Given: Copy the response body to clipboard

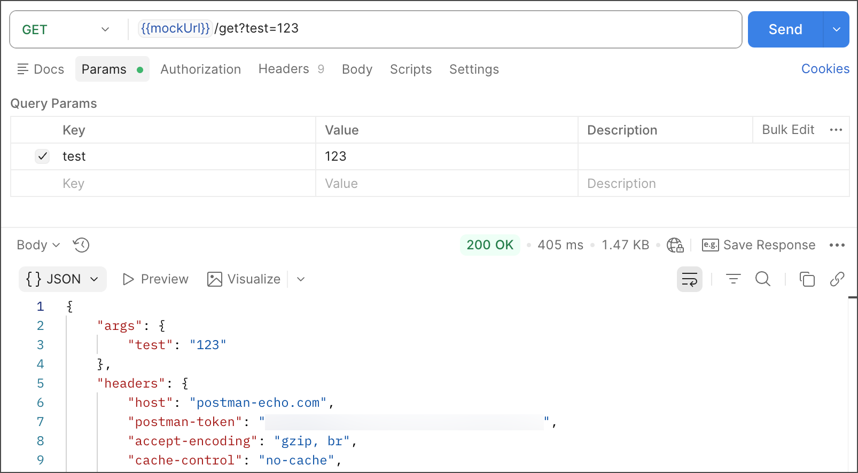Looking at the screenshot, I should (807, 279).
